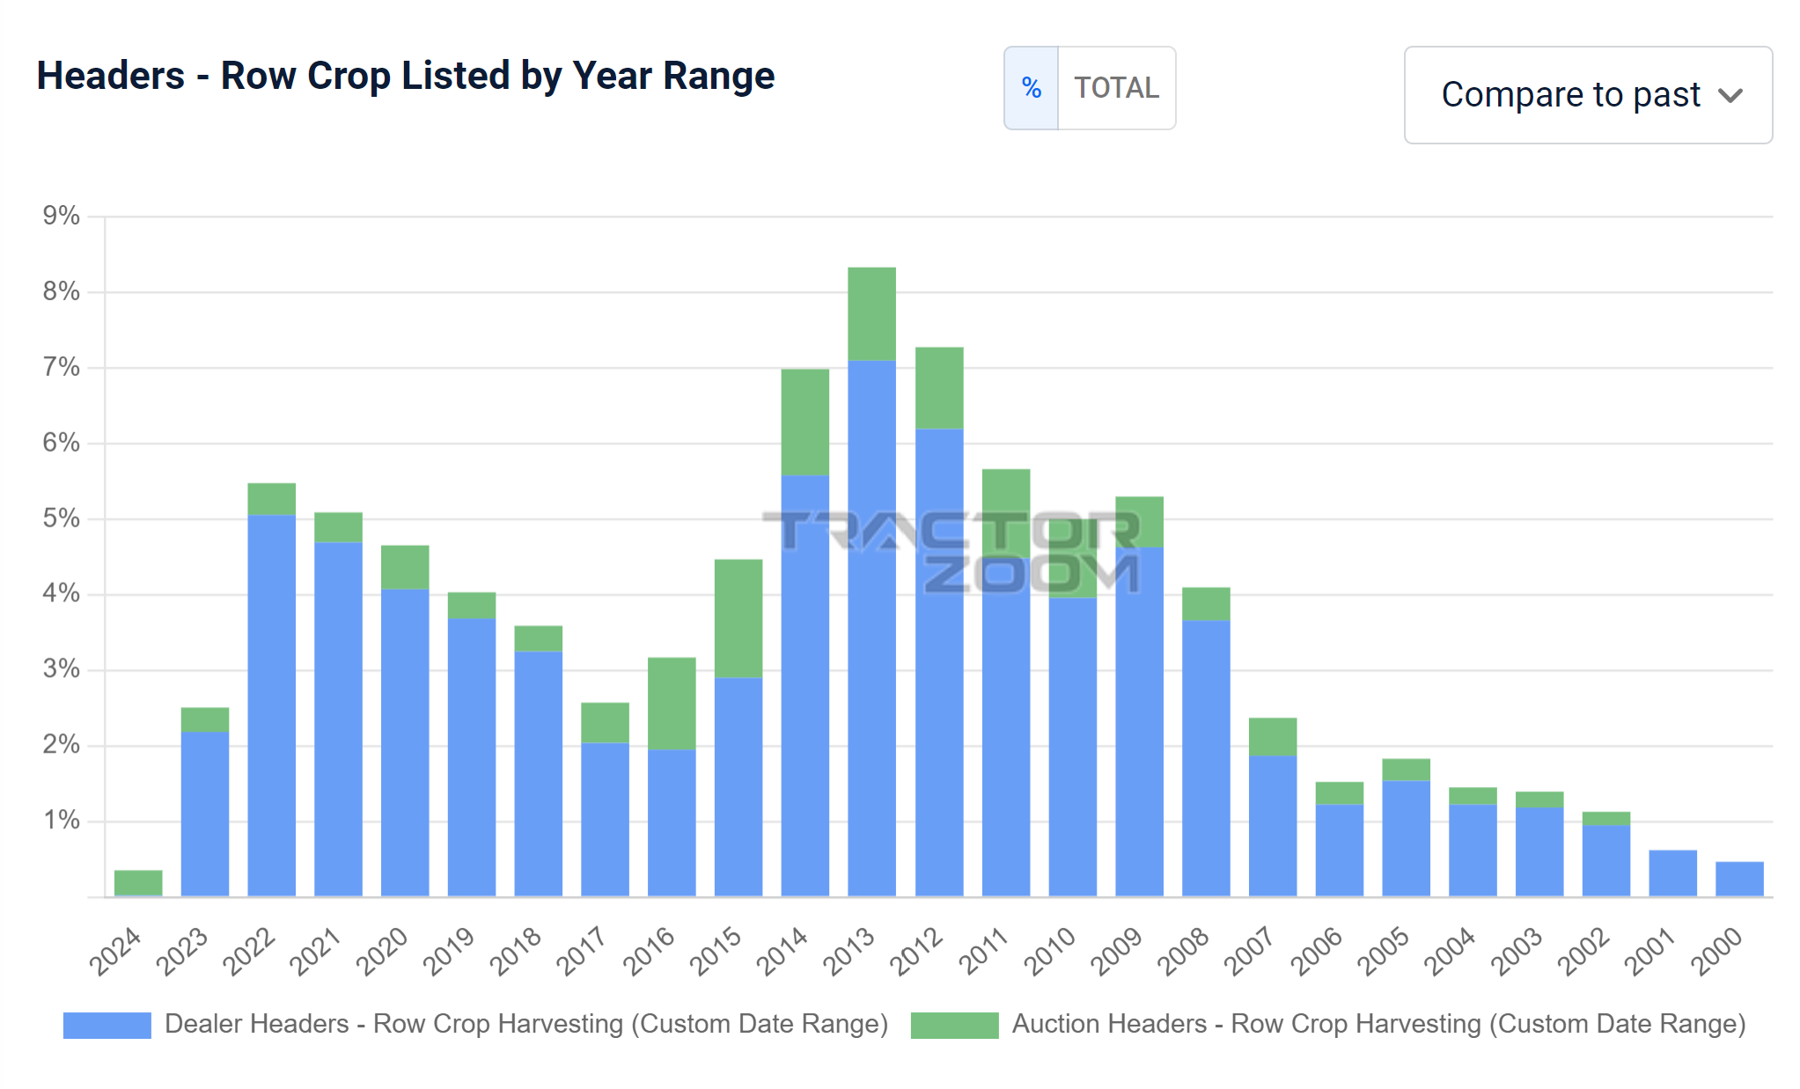Toggle Dealer Headers series via legend label
Image resolution: width=1800 pixels, height=1089 pixels.
525,1024
